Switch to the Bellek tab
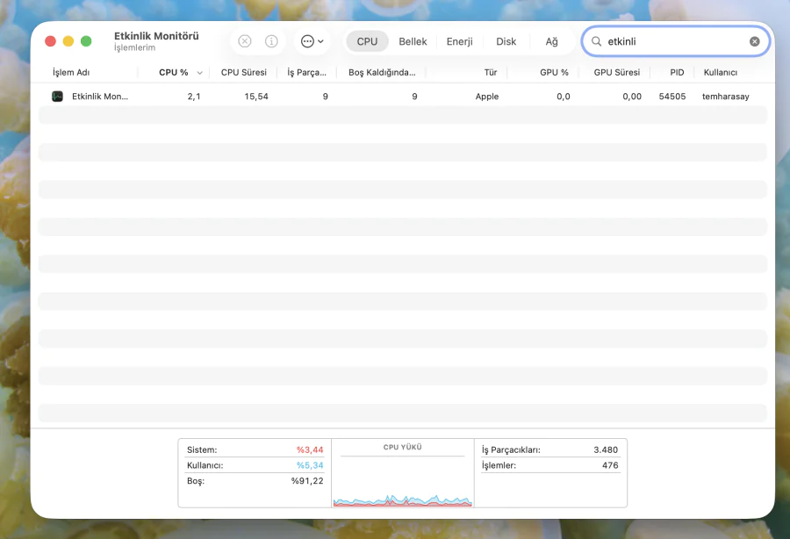Image resolution: width=790 pixels, height=539 pixels. click(x=412, y=40)
